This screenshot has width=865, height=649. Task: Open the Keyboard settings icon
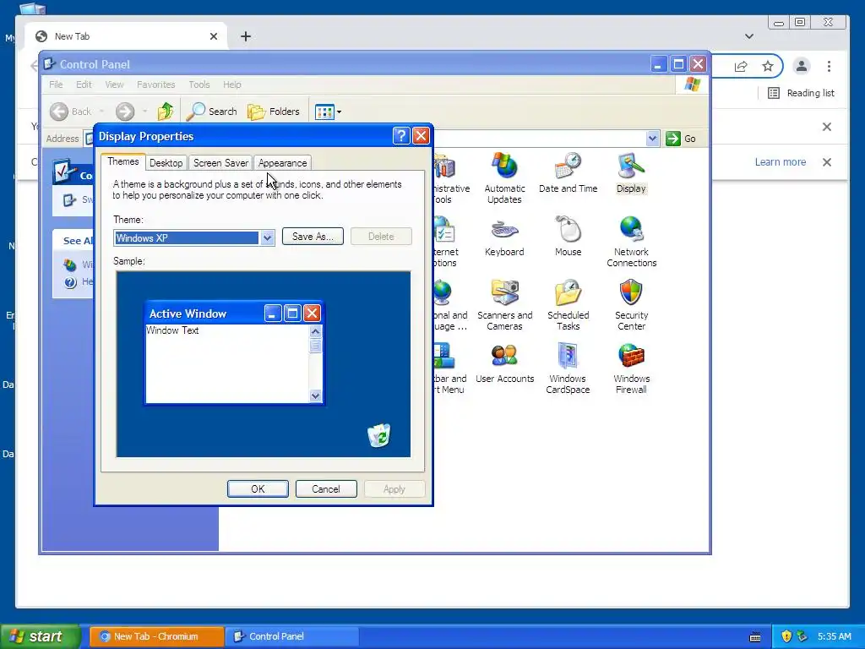504,237
